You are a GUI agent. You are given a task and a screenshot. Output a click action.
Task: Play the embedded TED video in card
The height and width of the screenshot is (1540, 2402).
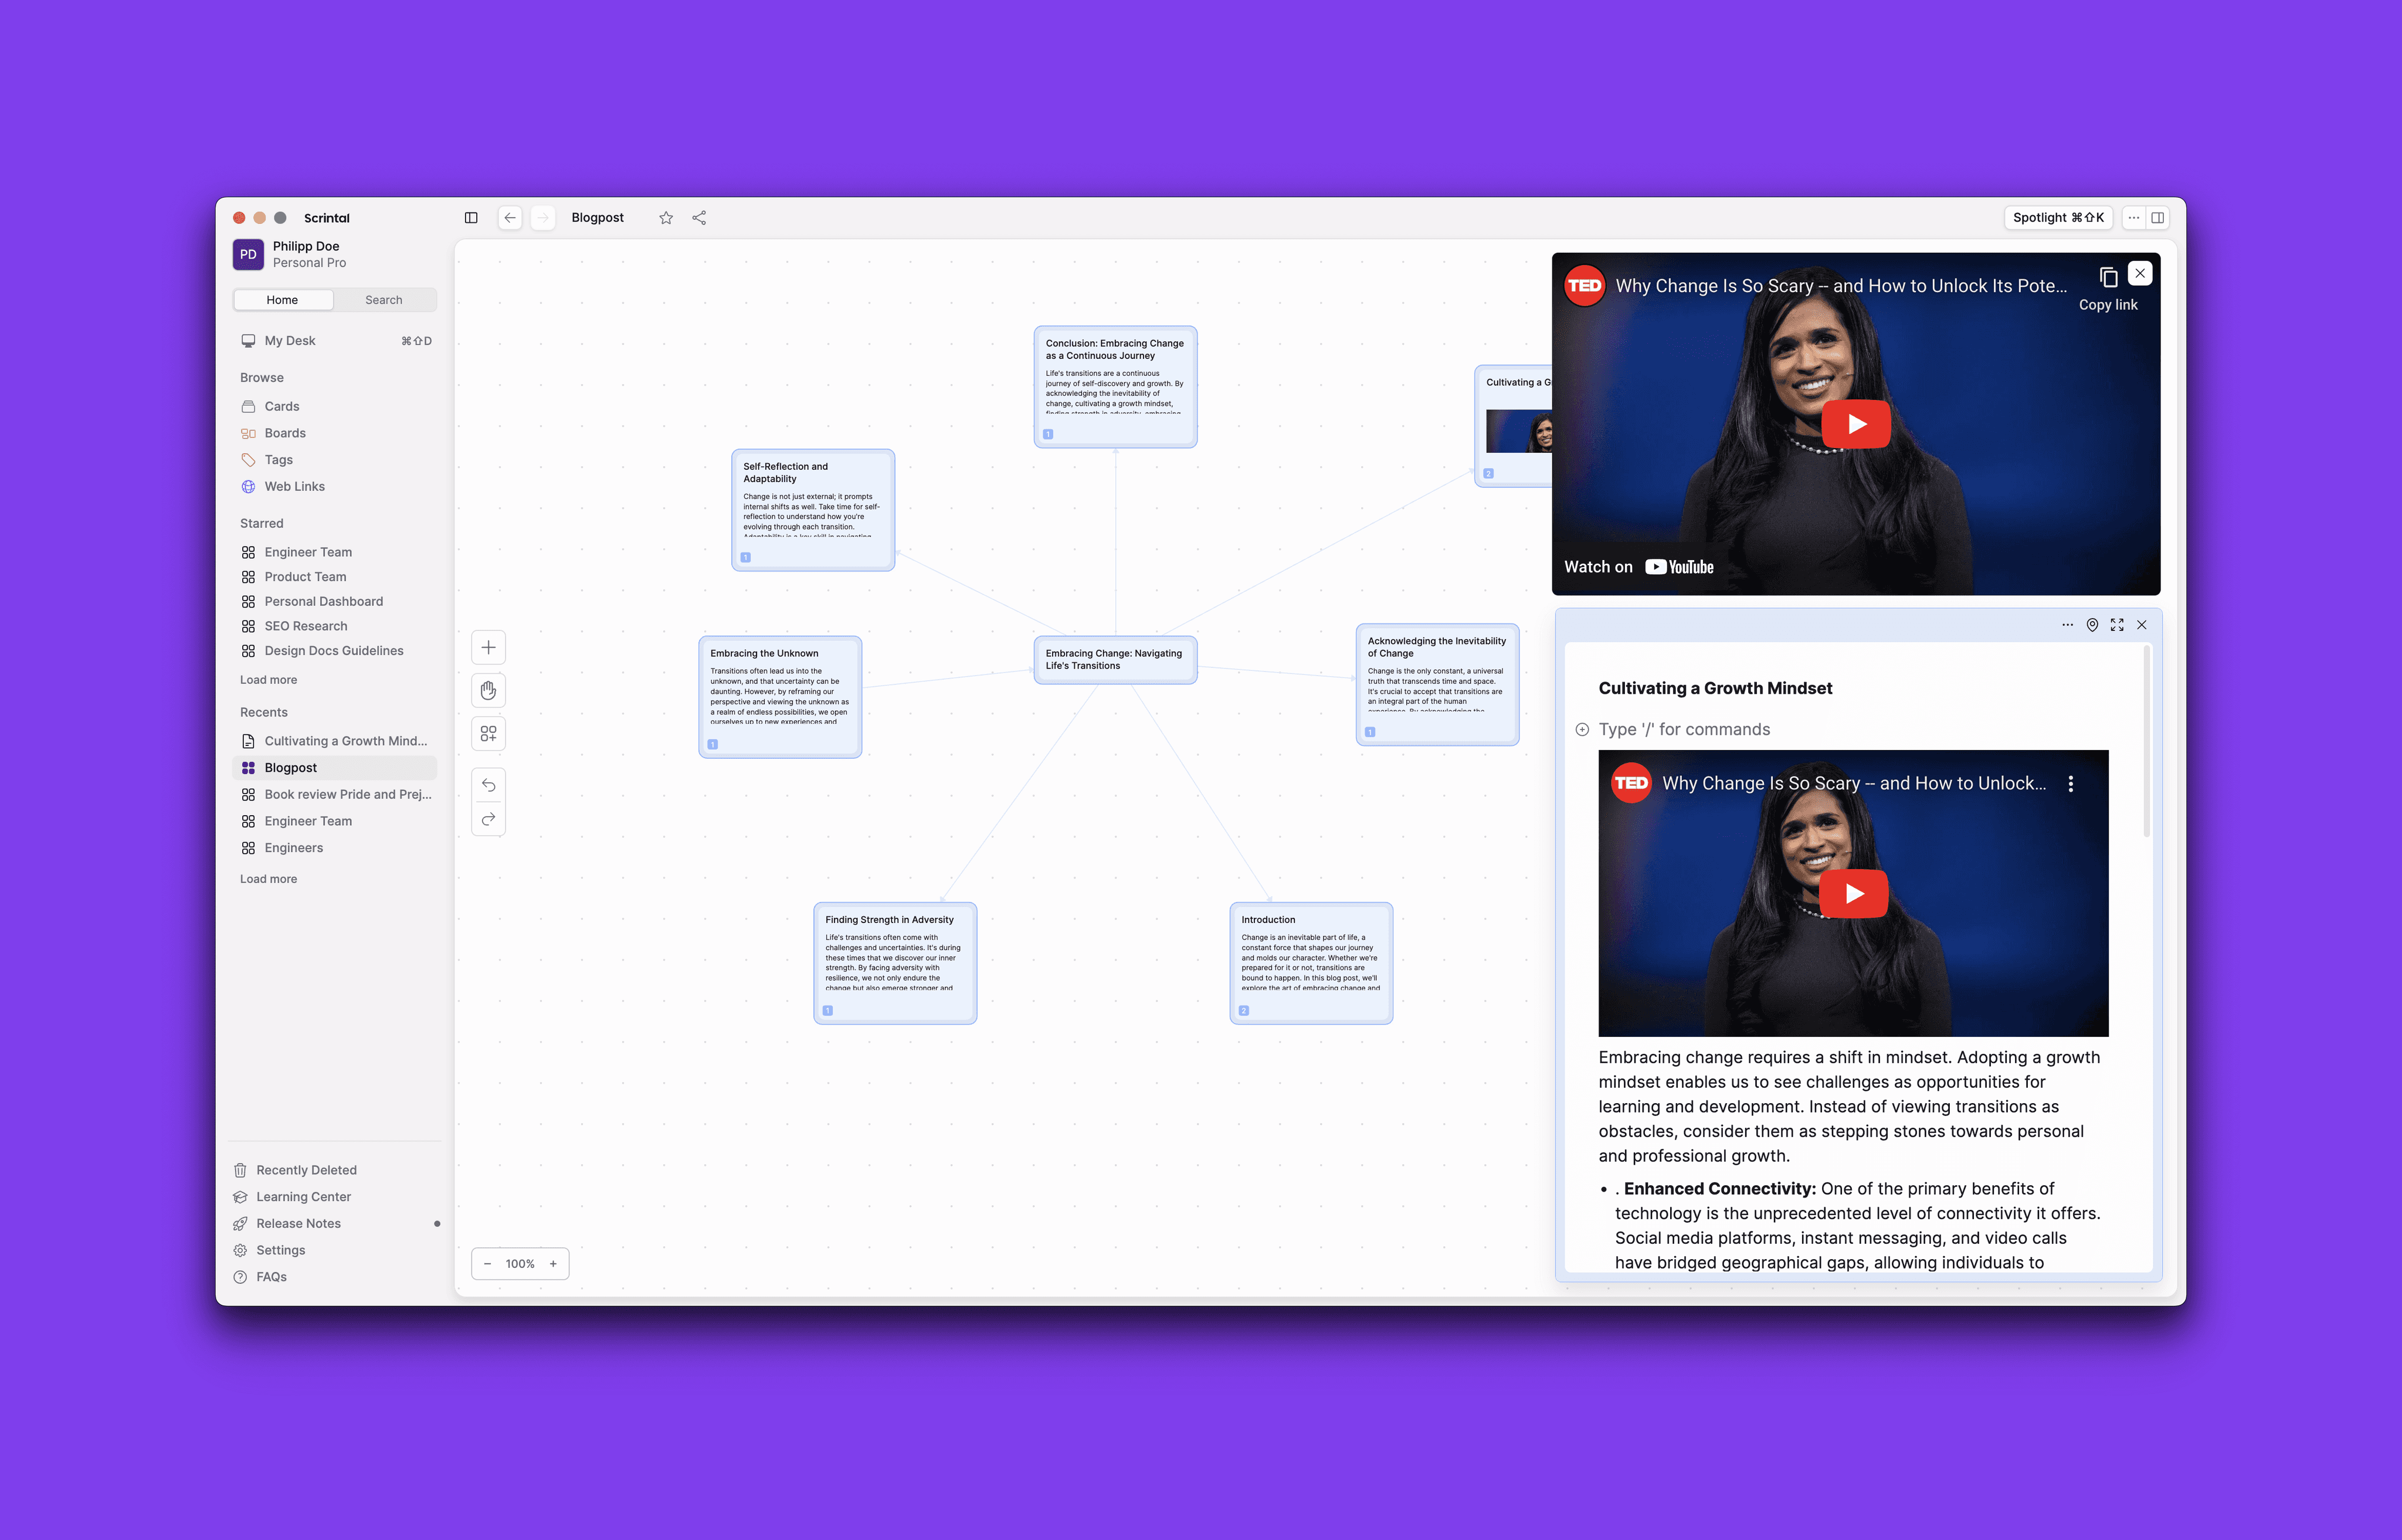[x=1853, y=893]
